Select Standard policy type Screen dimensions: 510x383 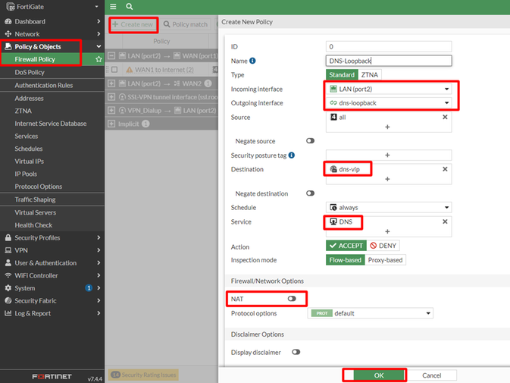tap(342, 75)
